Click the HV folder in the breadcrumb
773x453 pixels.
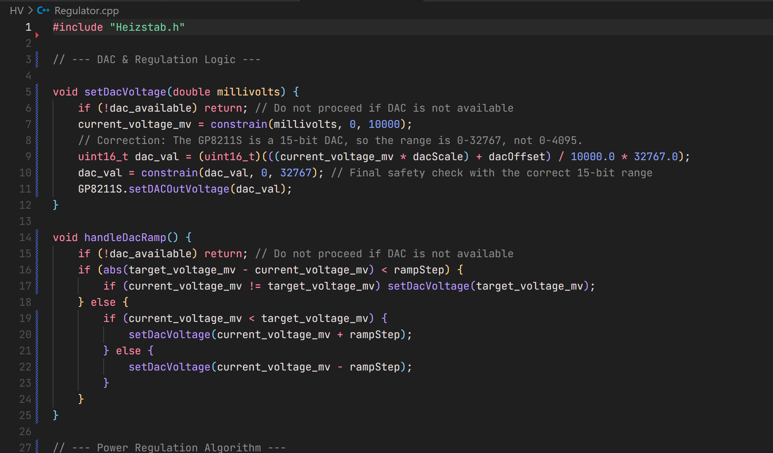click(x=17, y=11)
